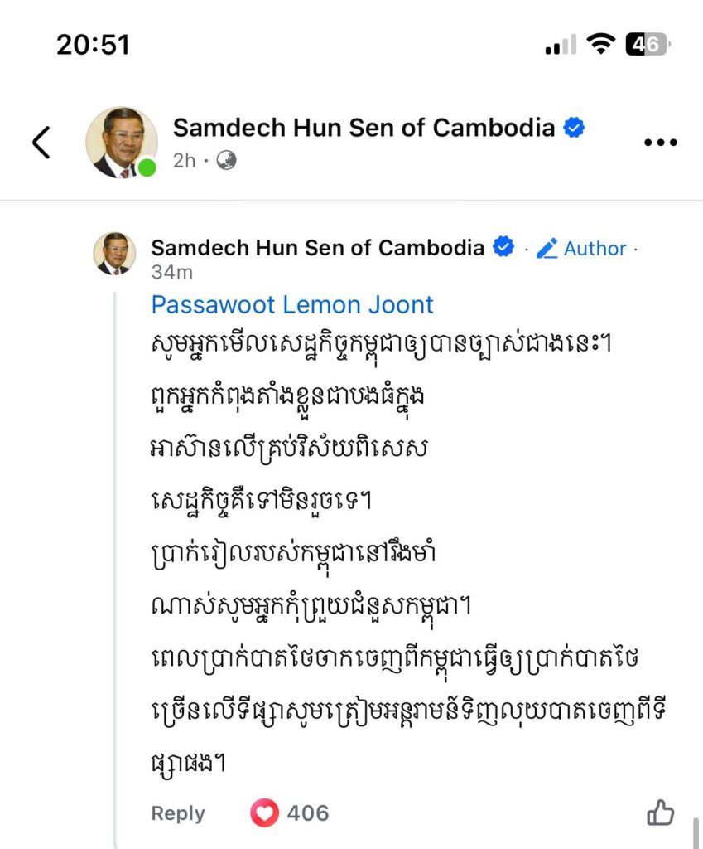Tap the verified badge in the header
Screen dimensions: 703x849
pyautogui.click(x=574, y=128)
